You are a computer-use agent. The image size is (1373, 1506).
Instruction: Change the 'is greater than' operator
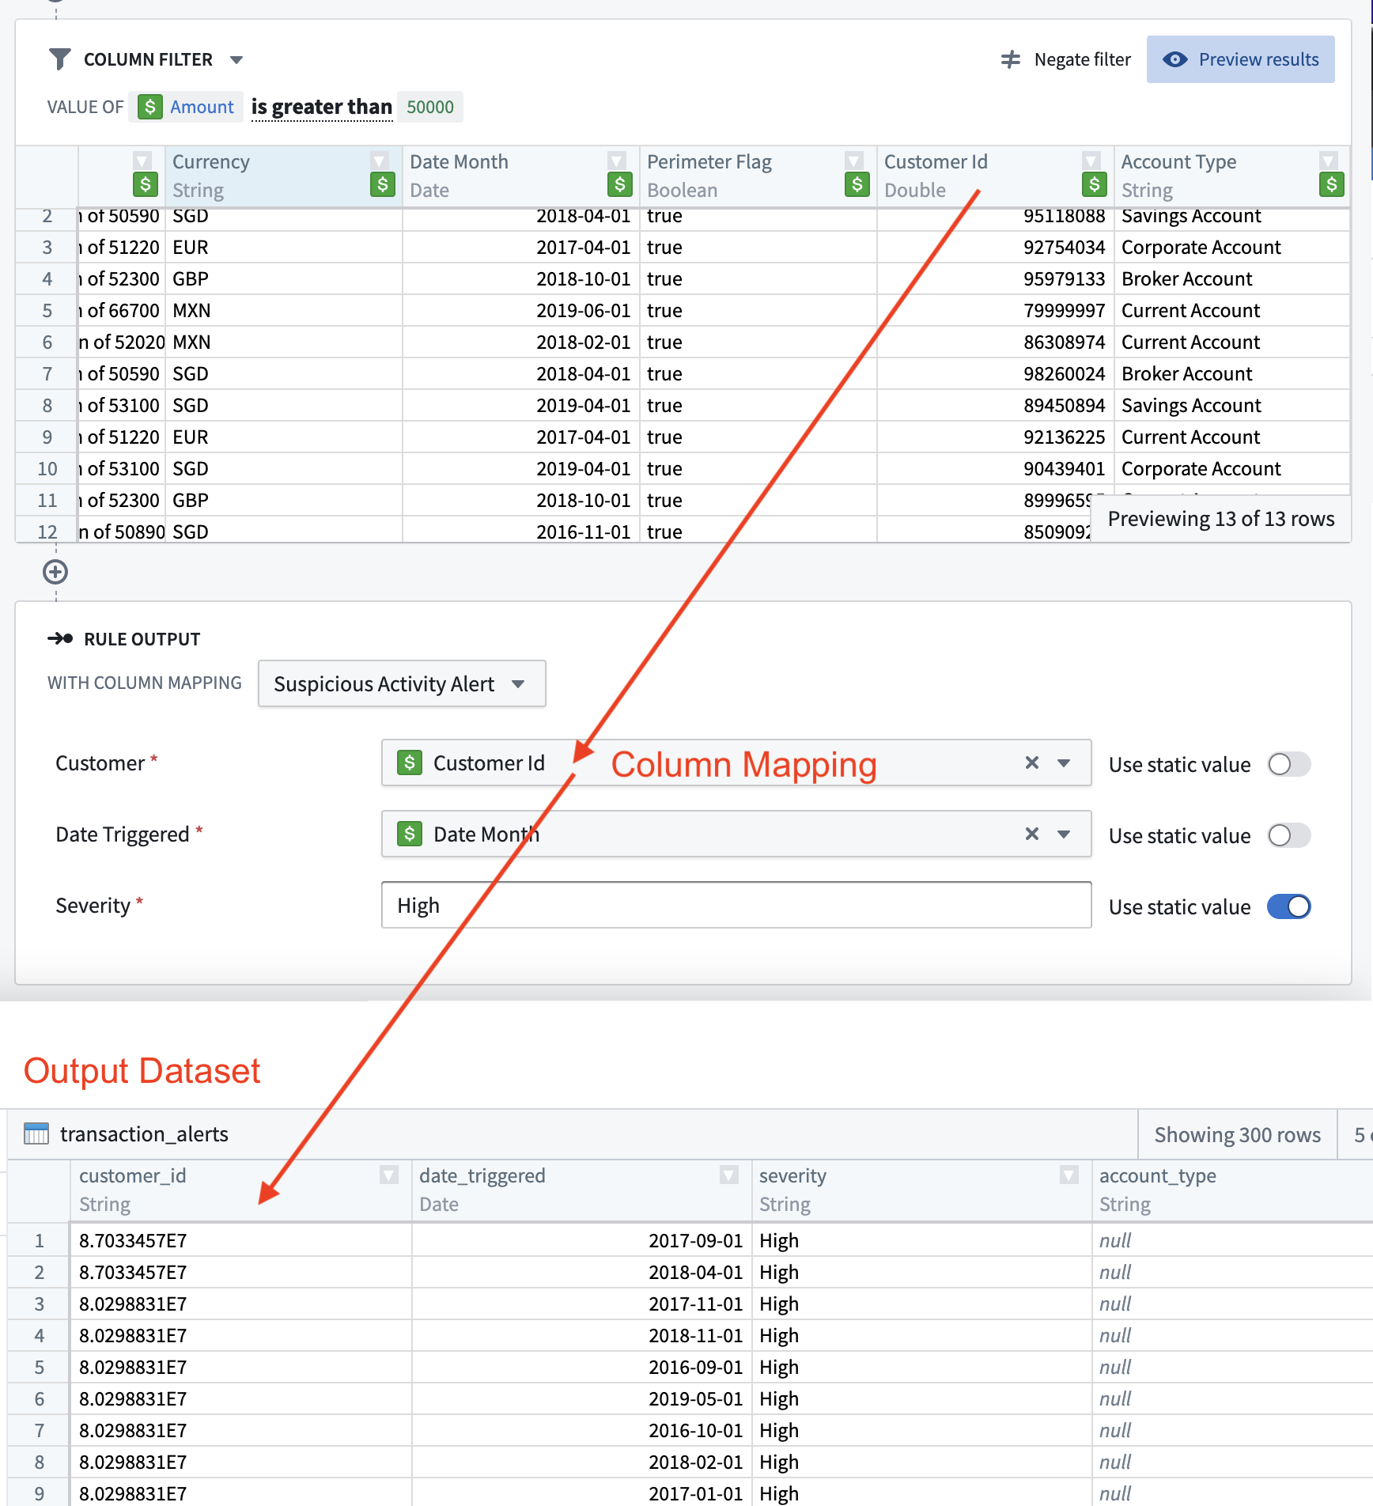(x=321, y=107)
